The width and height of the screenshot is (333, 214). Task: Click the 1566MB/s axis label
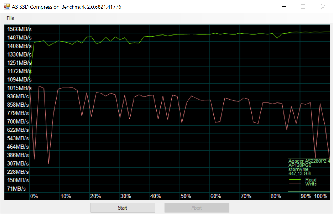[x=19, y=29]
